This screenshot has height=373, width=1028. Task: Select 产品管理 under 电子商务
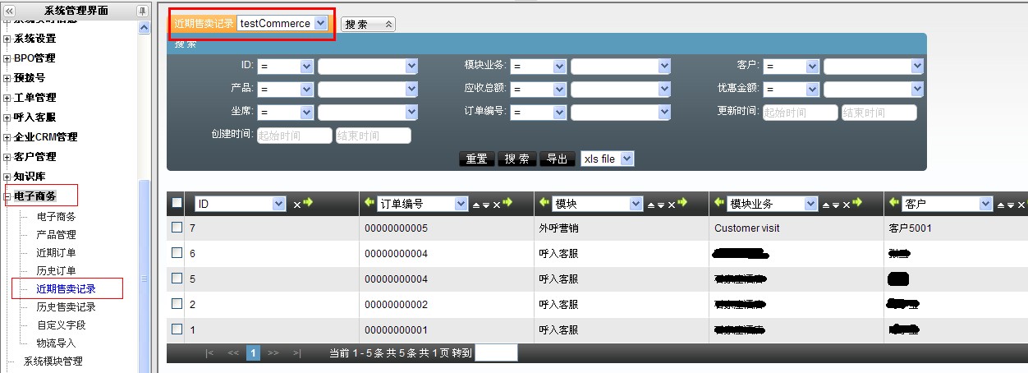[56, 235]
